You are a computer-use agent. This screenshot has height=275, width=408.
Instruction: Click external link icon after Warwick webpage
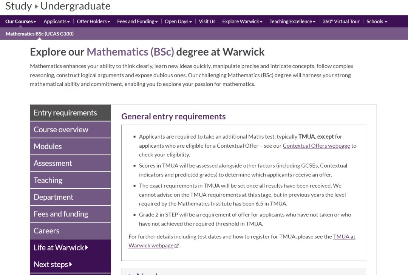click(177, 246)
